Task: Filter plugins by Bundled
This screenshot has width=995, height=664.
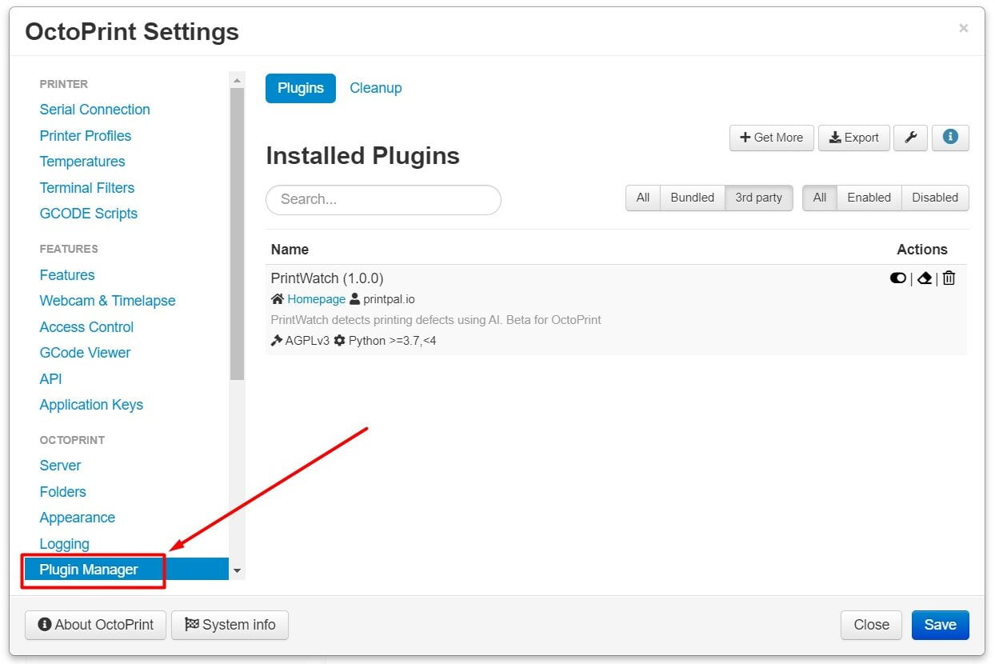Action: [692, 198]
